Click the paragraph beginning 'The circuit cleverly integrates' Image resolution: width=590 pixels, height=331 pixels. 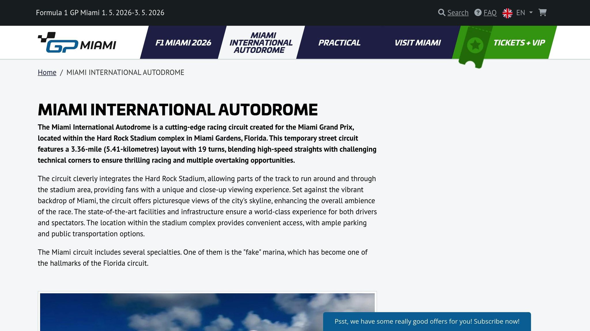[x=207, y=206]
